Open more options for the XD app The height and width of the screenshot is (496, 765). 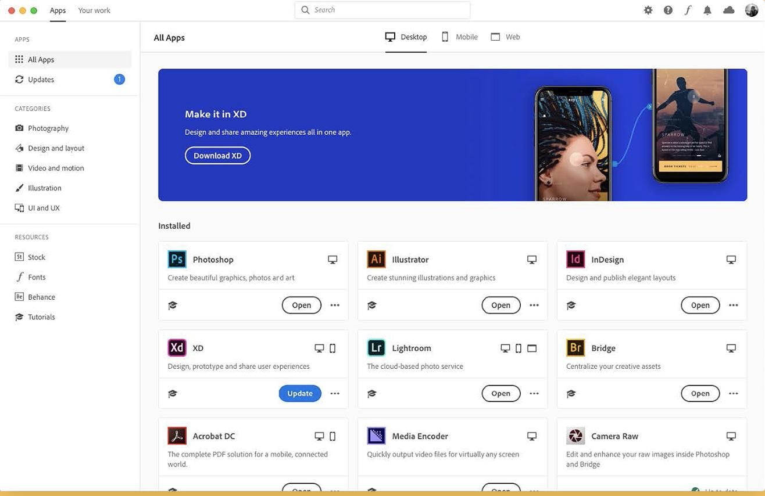tap(335, 393)
